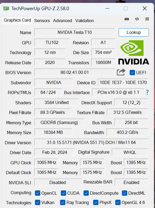Minimize the GPU-Z window
This screenshot has width=155, height=208.
[x=107, y=9]
